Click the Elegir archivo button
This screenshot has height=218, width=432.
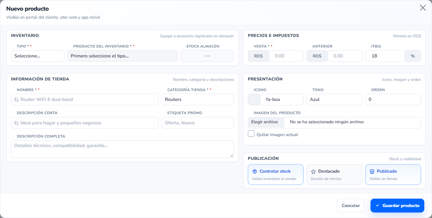click(264, 122)
